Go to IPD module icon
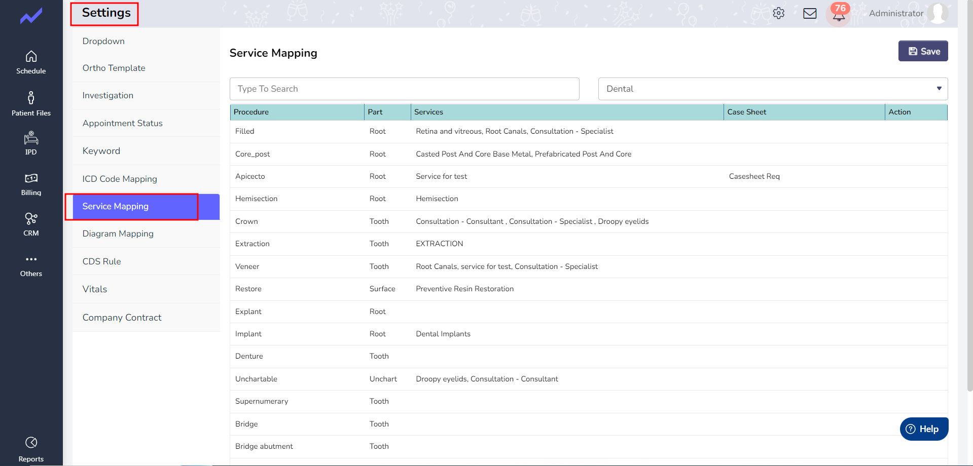973x466 pixels. click(31, 138)
